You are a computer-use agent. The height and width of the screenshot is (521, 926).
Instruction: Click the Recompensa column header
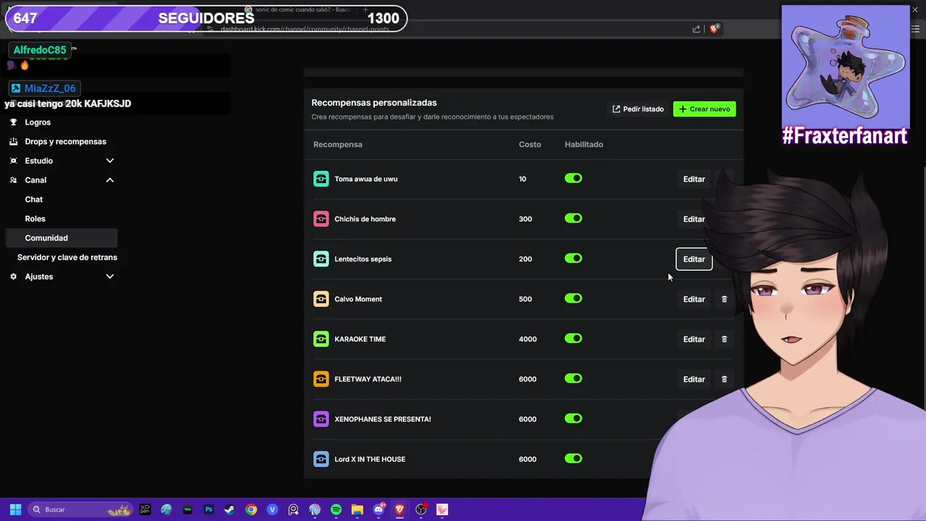tap(338, 144)
